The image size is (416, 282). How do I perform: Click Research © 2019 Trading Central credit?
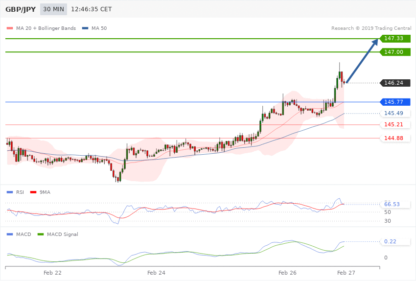coord(371,28)
